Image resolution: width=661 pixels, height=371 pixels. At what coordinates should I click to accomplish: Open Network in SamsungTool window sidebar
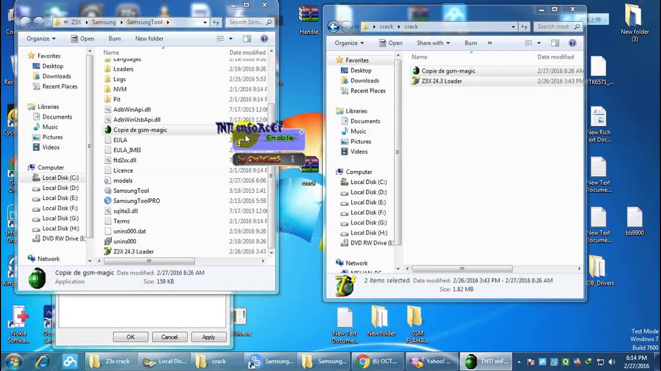[x=44, y=259]
